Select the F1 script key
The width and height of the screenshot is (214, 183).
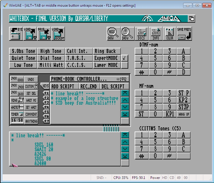pos(46,93)
